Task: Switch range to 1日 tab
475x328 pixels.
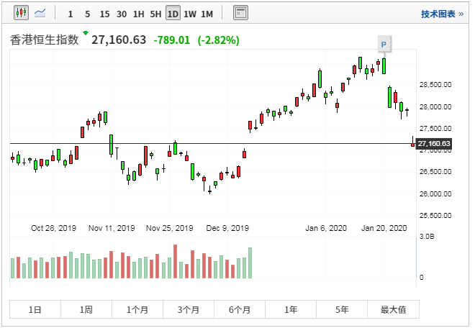Action: (x=35, y=310)
